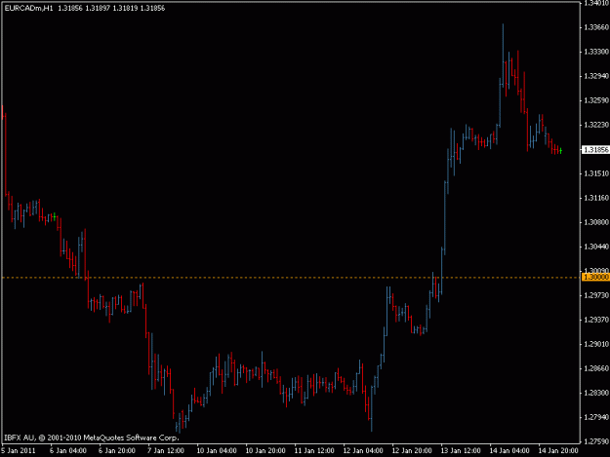
Task: Click the 1.33300 price scale value
Action: 596,52
